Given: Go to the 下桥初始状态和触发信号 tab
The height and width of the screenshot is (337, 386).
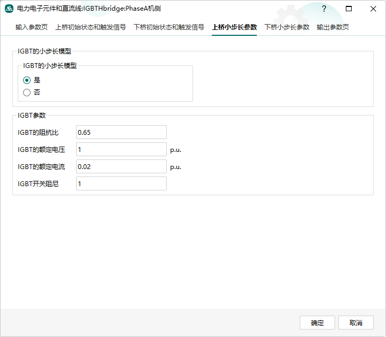Looking at the screenshot, I should [169, 27].
